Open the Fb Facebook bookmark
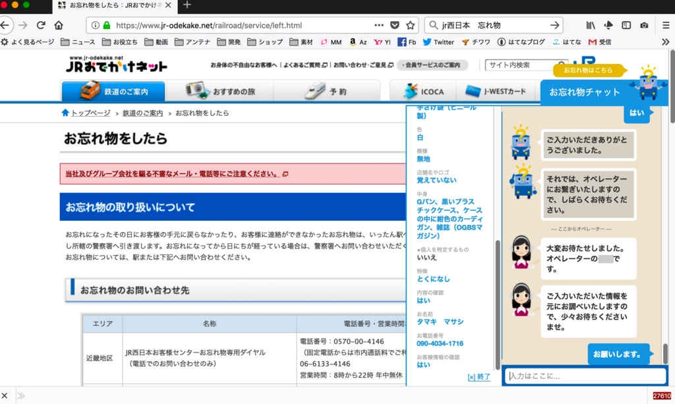This screenshot has width=675, height=404. point(407,42)
